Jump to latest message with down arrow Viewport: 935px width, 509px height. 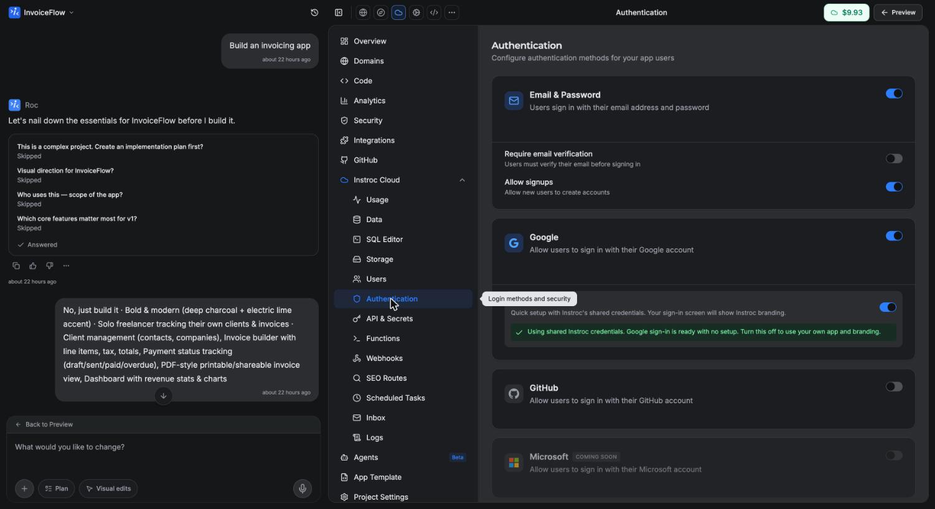(163, 396)
